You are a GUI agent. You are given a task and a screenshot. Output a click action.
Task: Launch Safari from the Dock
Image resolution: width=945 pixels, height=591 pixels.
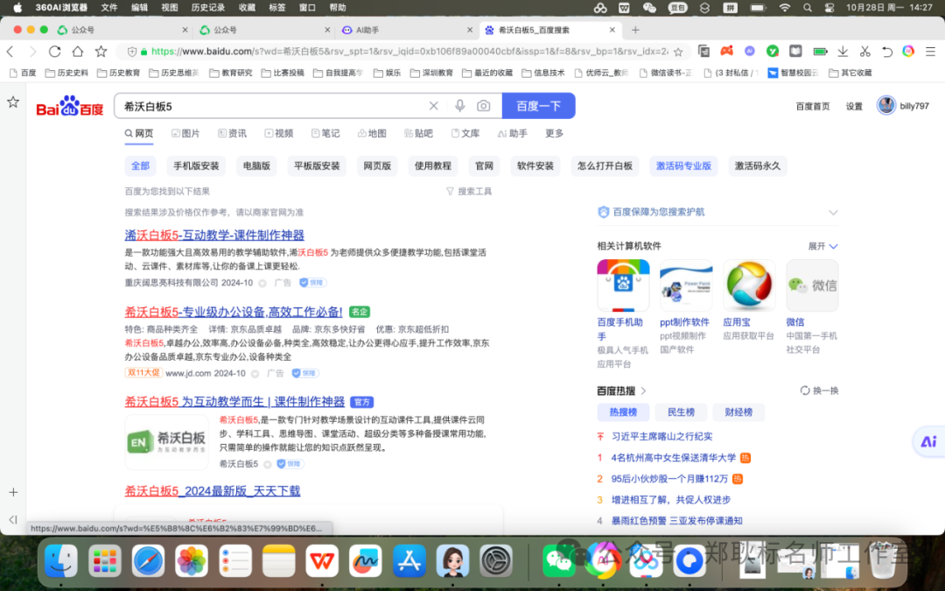148,561
